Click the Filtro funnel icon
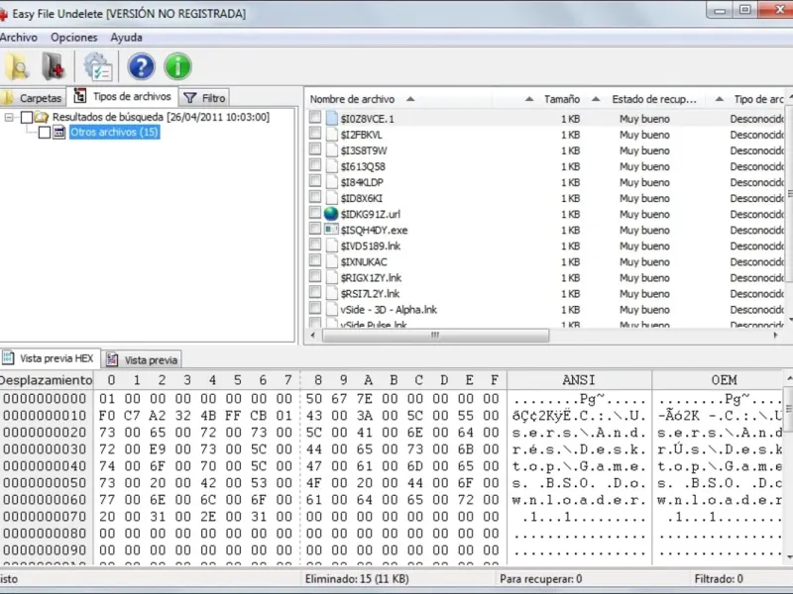Image resolution: width=793 pixels, height=594 pixels. coord(189,98)
